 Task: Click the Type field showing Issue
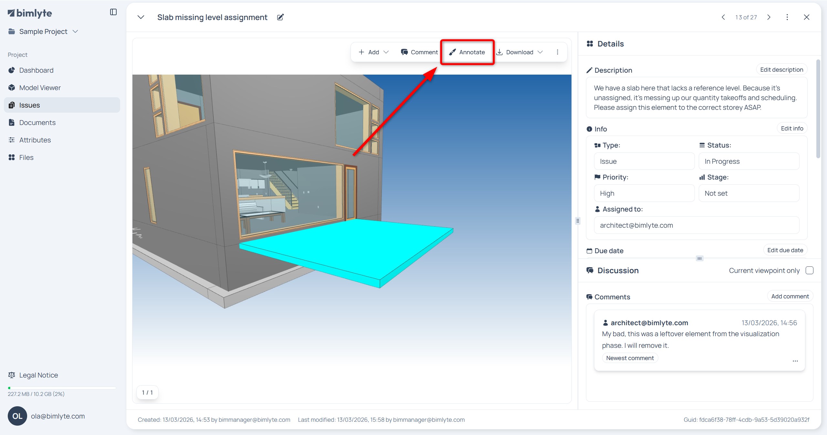pos(644,161)
